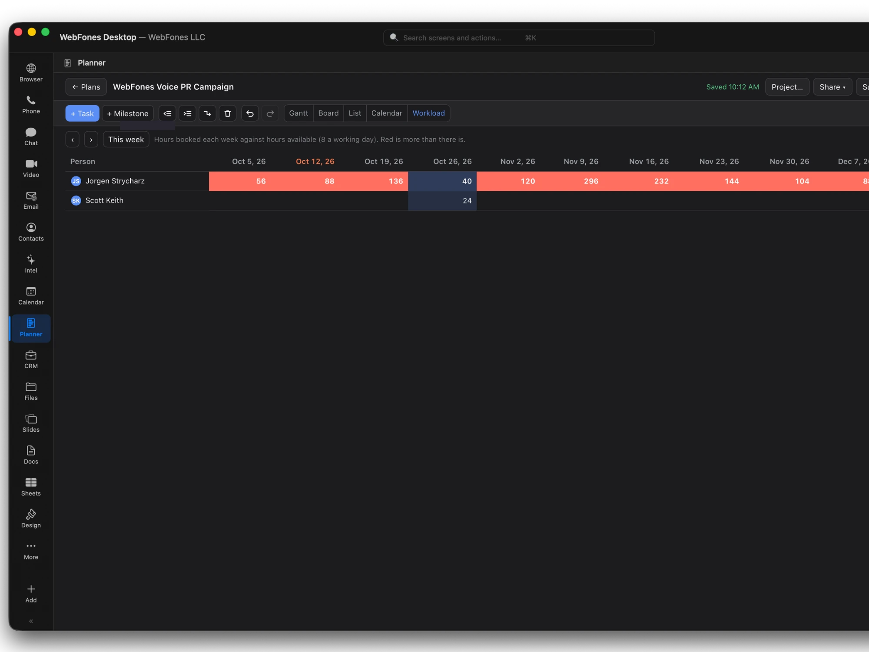Click the search screens and actions field
The image size is (869, 652).
pyautogui.click(x=519, y=38)
